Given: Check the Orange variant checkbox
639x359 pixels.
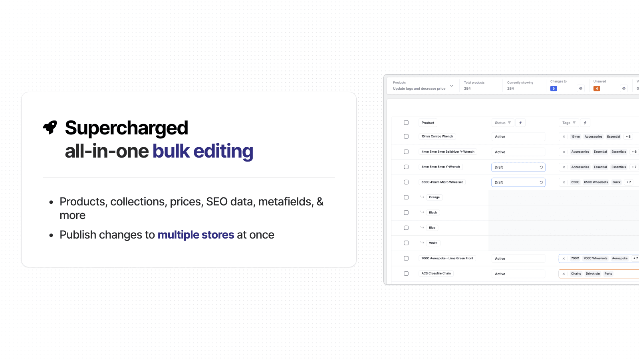Looking at the screenshot, I should pyautogui.click(x=406, y=197).
